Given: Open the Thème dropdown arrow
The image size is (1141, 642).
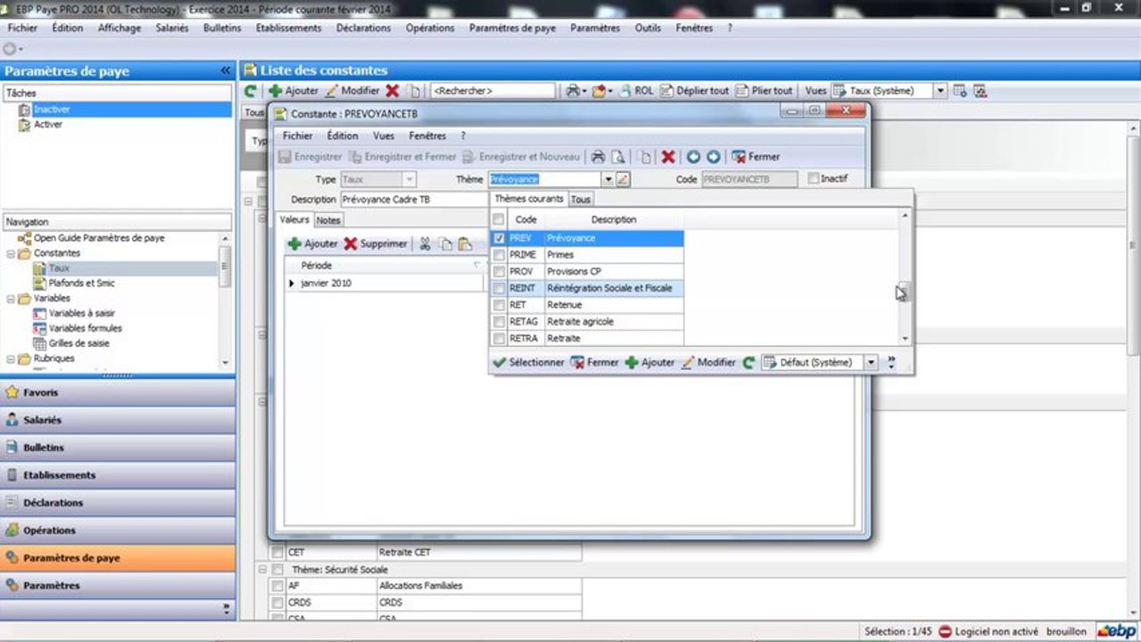Looking at the screenshot, I should tap(608, 179).
